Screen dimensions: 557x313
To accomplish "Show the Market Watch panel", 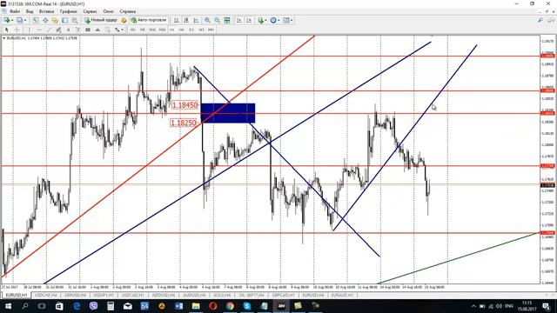I will point(35,20).
